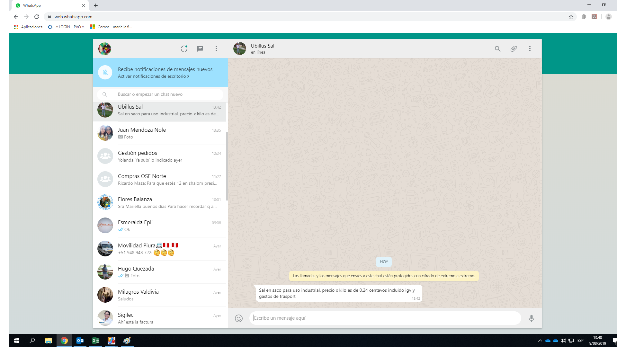Open the Status icon in sidebar header

point(184,49)
